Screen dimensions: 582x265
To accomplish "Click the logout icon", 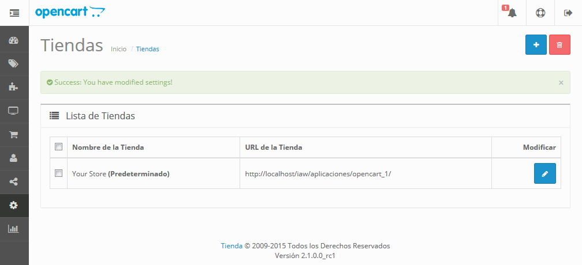I will (568, 13).
